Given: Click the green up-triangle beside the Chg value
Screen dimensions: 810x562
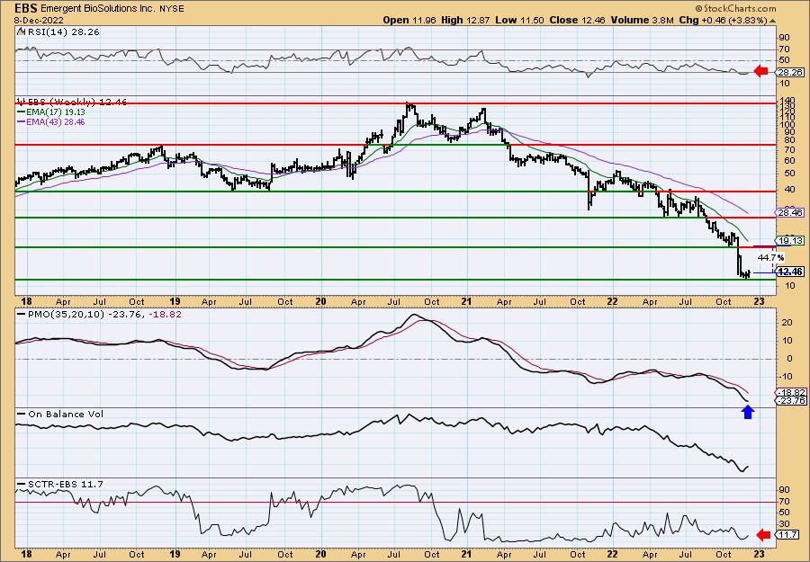Looking at the screenshot, I should click(773, 20).
